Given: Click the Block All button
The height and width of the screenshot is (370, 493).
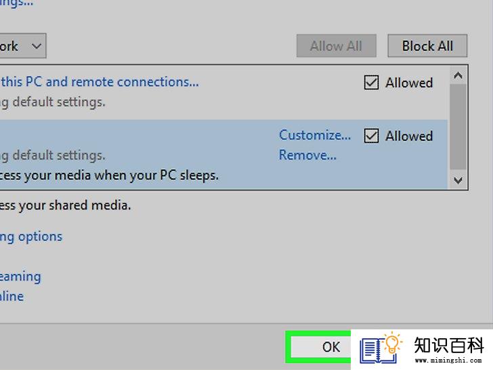Looking at the screenshot, I should coord(427,46).
